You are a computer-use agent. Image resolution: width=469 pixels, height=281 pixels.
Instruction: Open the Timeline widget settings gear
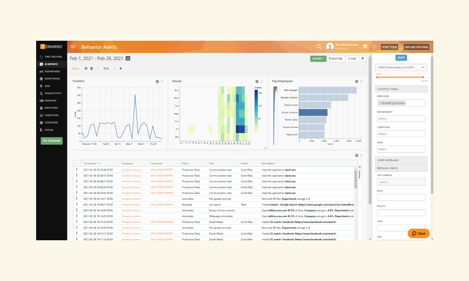[x=157, y=81]
